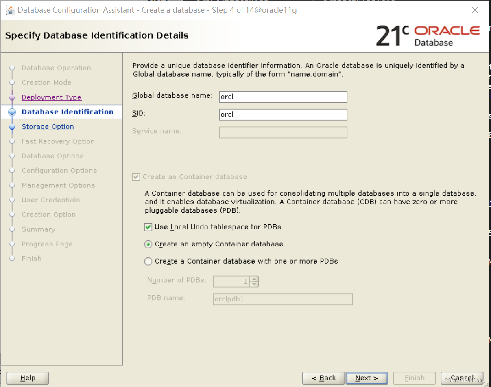
Task: Increase Number of PDBs with up arrow
Action: coord(254,279)
